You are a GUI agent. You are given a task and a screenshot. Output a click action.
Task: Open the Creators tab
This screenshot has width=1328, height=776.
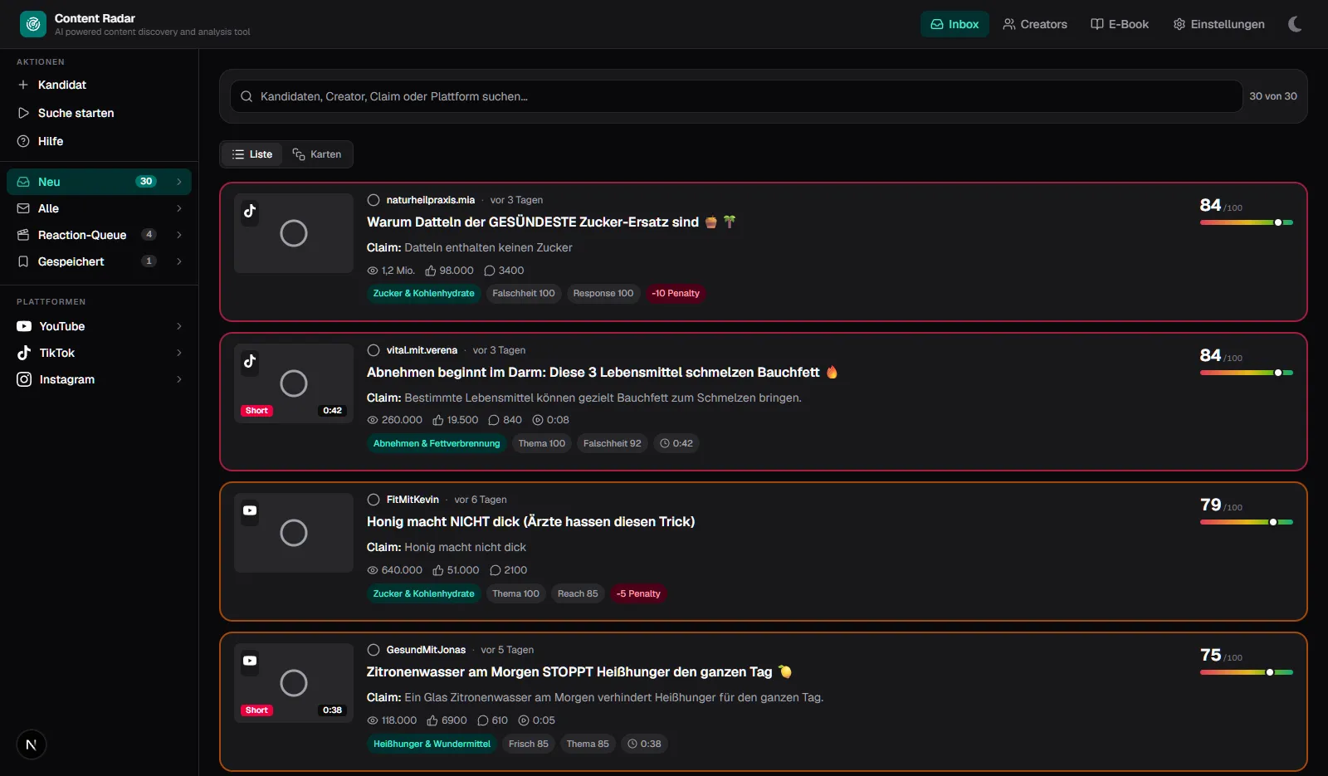click(x=1035, y=24)
